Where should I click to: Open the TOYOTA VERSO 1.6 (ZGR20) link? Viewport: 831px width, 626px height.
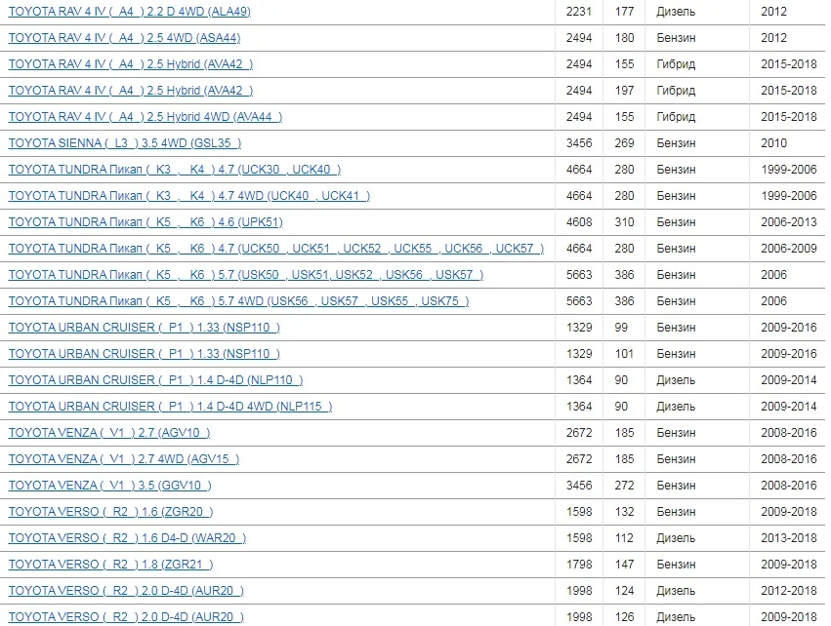(x=110, y=512)
